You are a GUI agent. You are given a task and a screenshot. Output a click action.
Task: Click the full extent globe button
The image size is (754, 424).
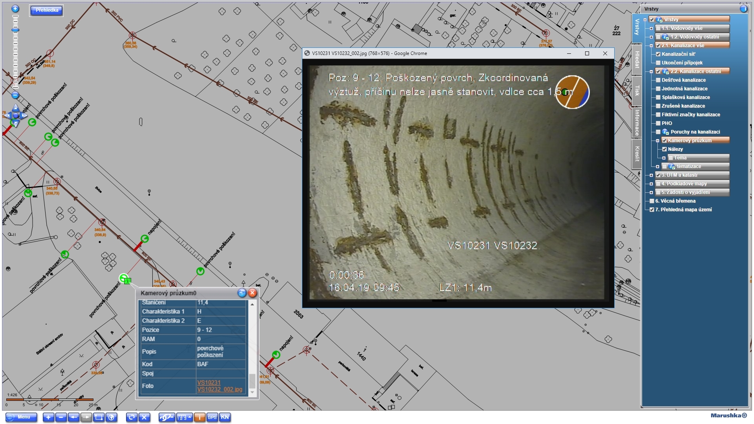click(111, 417)
